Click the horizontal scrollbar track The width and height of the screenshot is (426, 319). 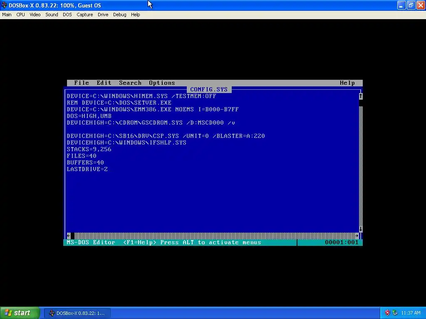pyautogui.click(x=215, y=236)
